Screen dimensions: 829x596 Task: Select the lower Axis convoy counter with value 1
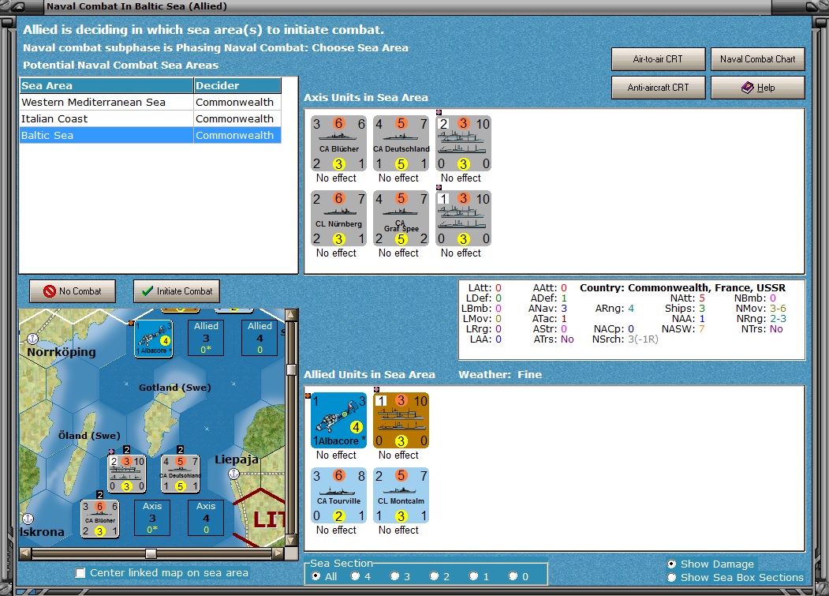[x=464, y=219]
